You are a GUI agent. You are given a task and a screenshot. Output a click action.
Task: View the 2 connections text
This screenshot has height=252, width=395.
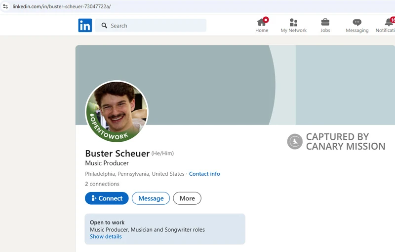click(102, 184)
